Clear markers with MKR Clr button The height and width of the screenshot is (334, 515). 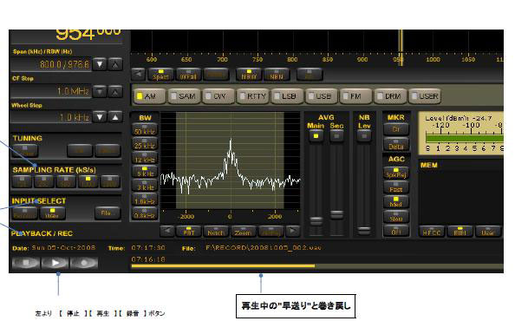tap(396, 129)
